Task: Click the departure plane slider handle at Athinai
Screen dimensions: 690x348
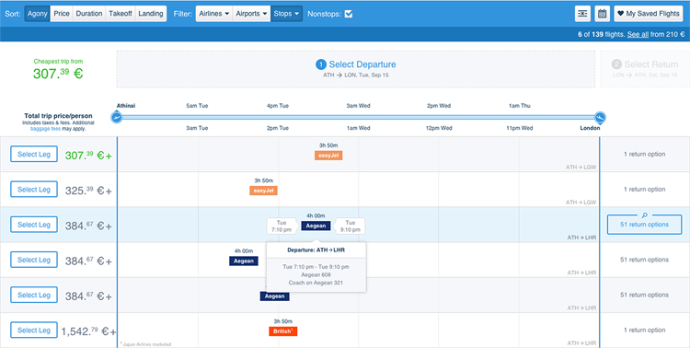Action: [x=117, y=117]
